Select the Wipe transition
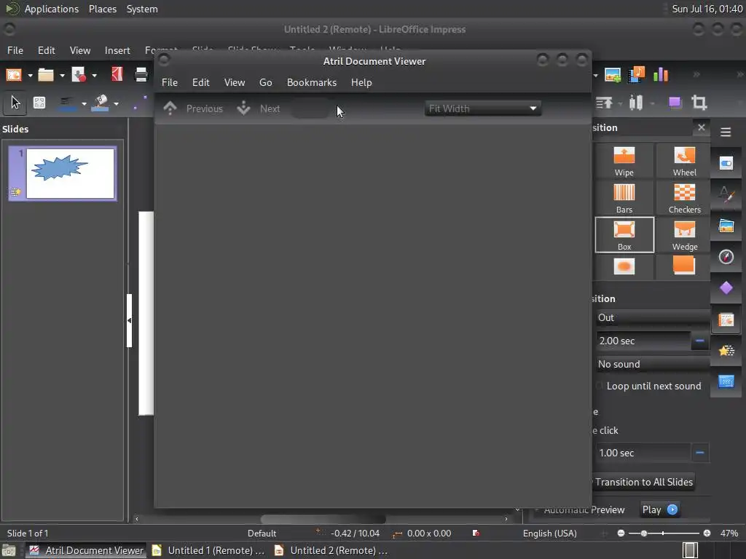Image resolution: width=746 pixels, height=559 pixels. (x=624, y=162)
